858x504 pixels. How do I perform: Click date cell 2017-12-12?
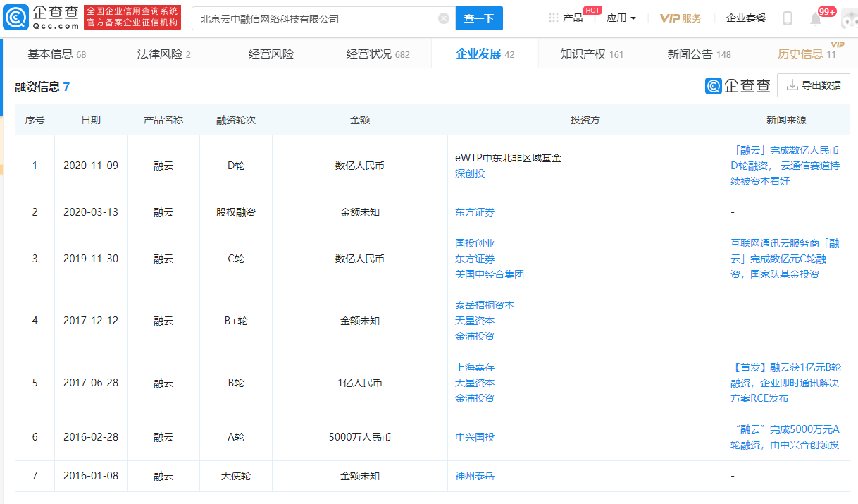click(x=91, y=321)
